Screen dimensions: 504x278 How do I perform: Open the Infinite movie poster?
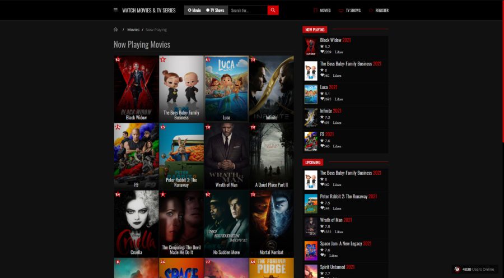point(271,89)
